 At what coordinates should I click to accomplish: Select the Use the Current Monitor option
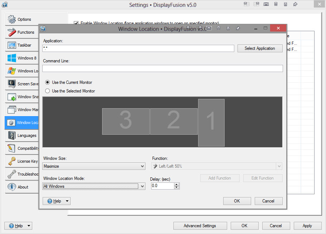[48, 82]
